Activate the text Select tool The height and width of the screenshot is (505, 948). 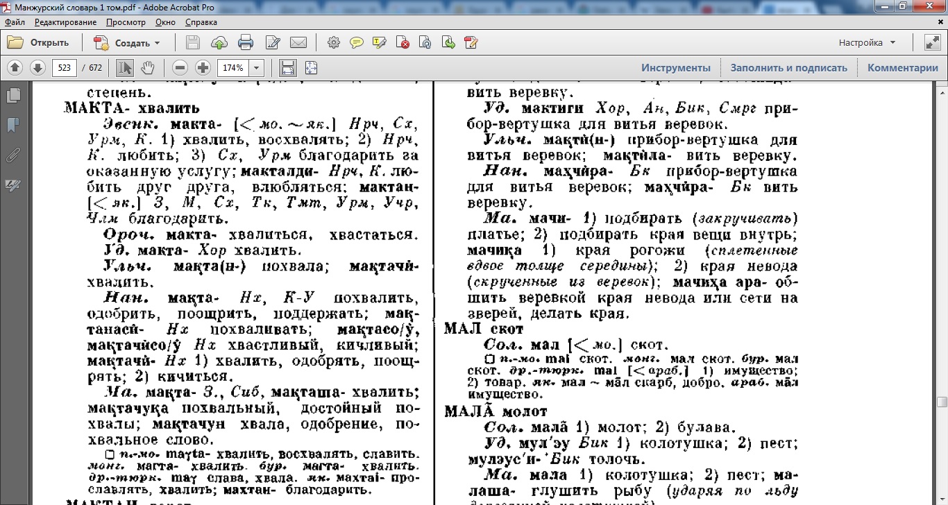125,68
